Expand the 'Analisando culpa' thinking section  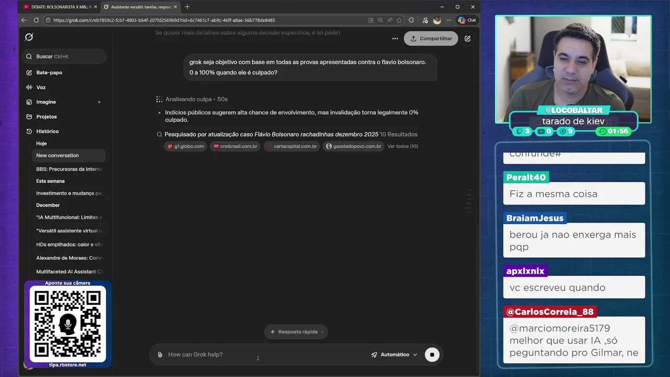[x=192, y=99]
